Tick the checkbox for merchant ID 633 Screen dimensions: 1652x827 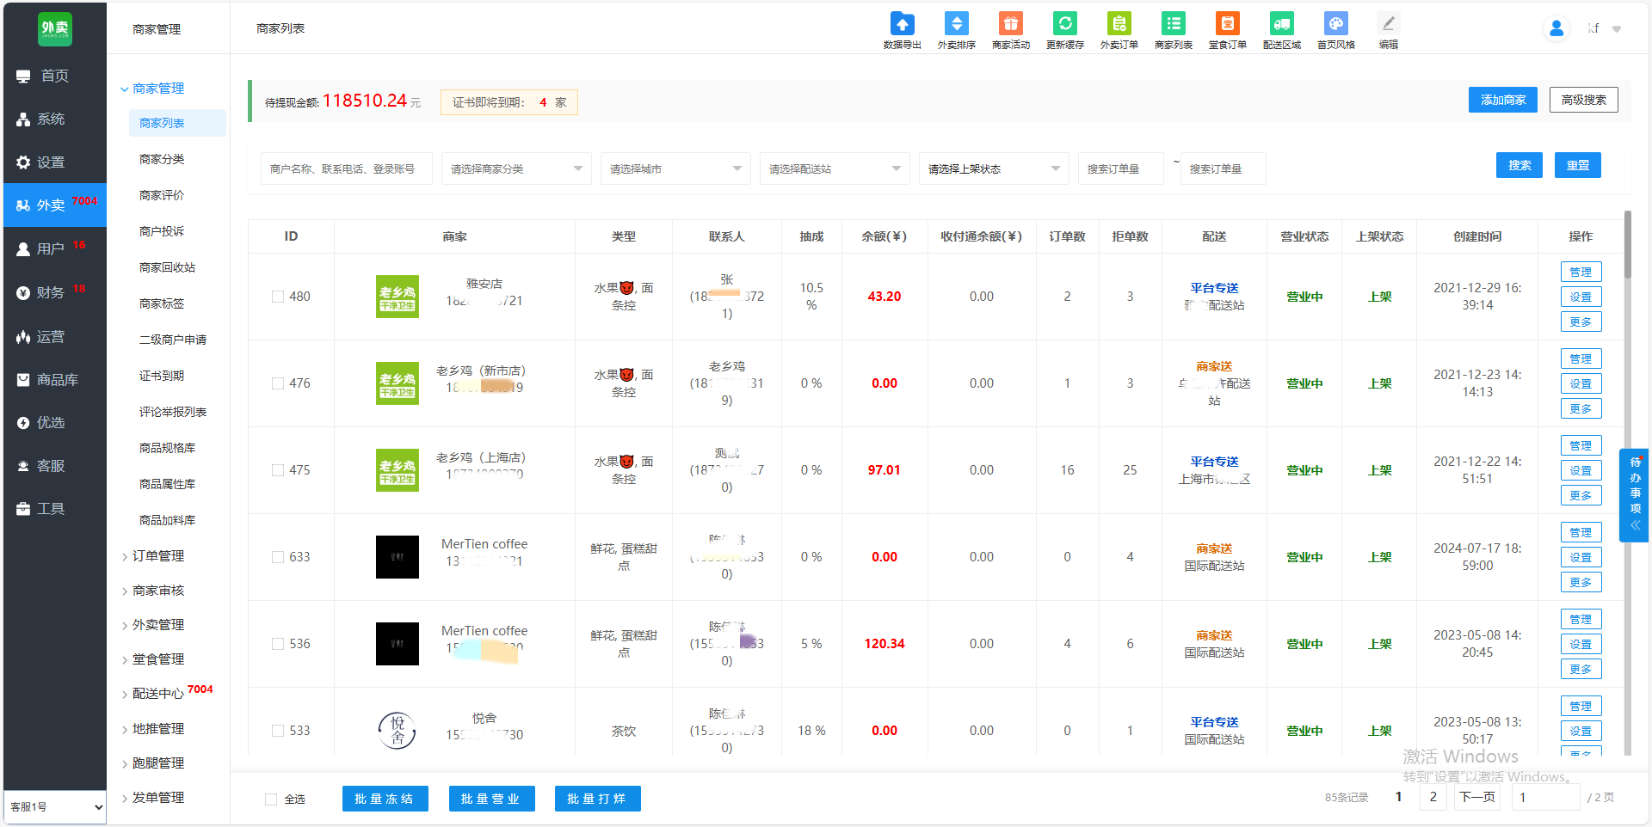coord(278,557)
